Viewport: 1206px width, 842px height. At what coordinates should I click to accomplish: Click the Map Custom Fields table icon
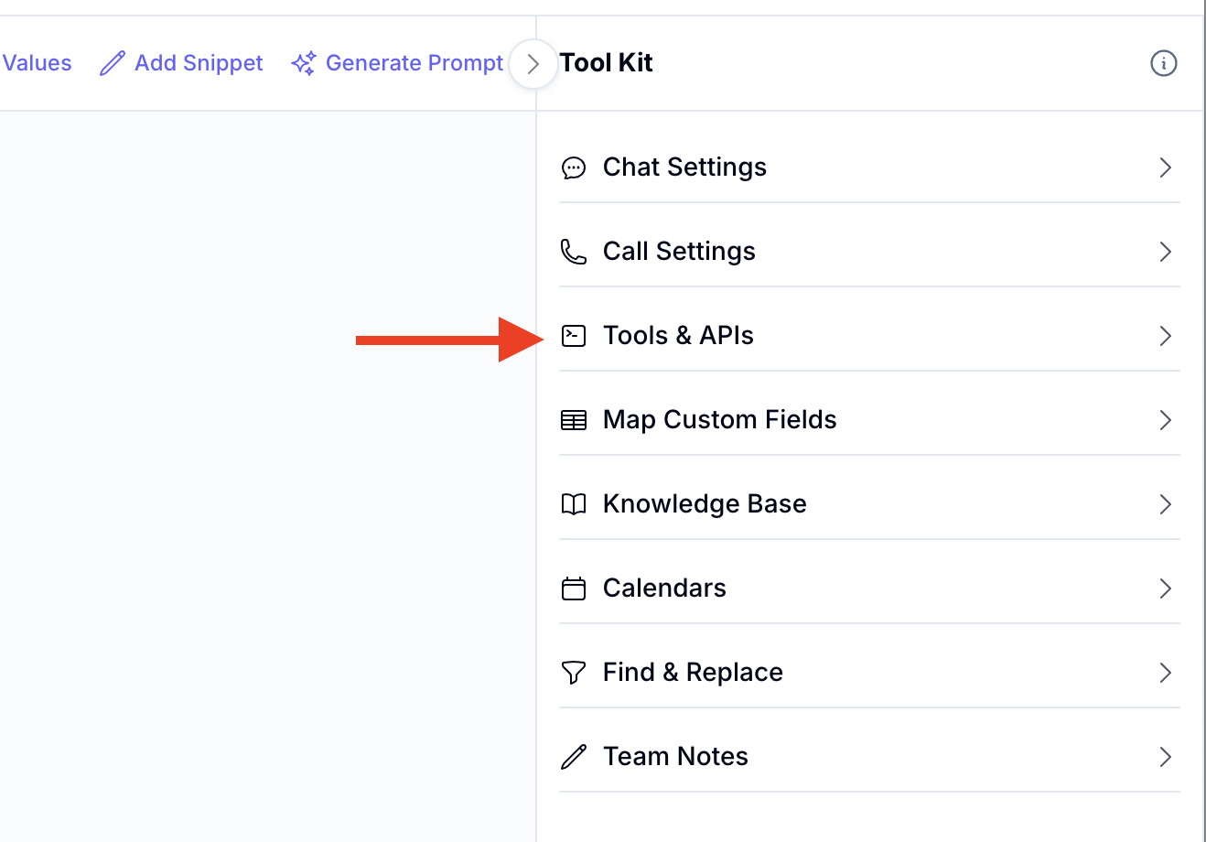pos(574,420)
